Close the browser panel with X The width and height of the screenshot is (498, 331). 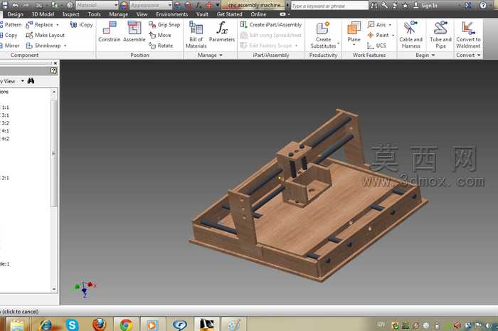55,63
